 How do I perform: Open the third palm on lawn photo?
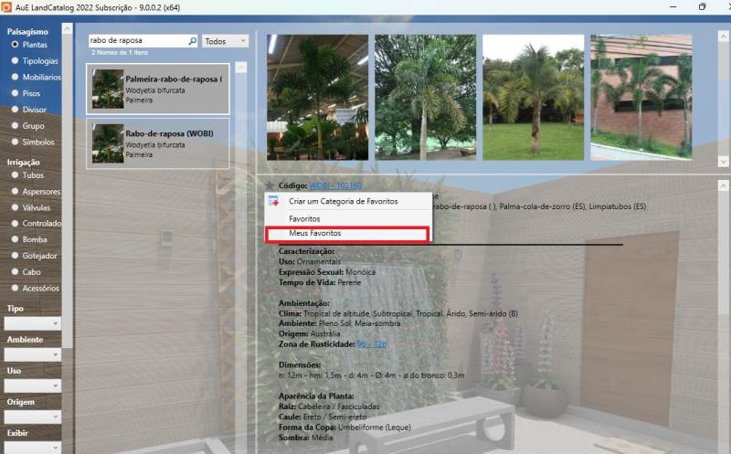[533, 98]
